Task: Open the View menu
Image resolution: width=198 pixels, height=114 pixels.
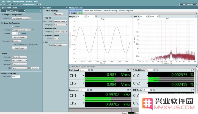Action: [x=9, y=1]
